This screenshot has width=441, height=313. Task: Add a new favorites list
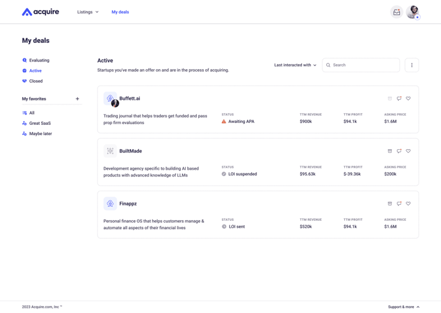point(78,99)
